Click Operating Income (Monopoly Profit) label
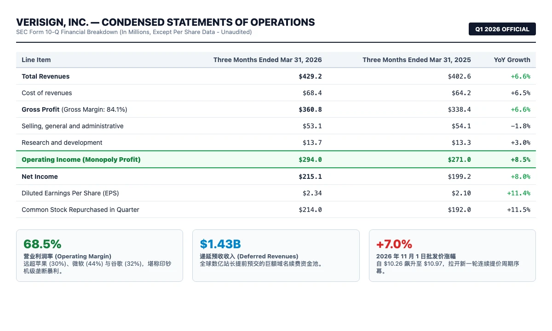552x331 pixels. [81, 160]
